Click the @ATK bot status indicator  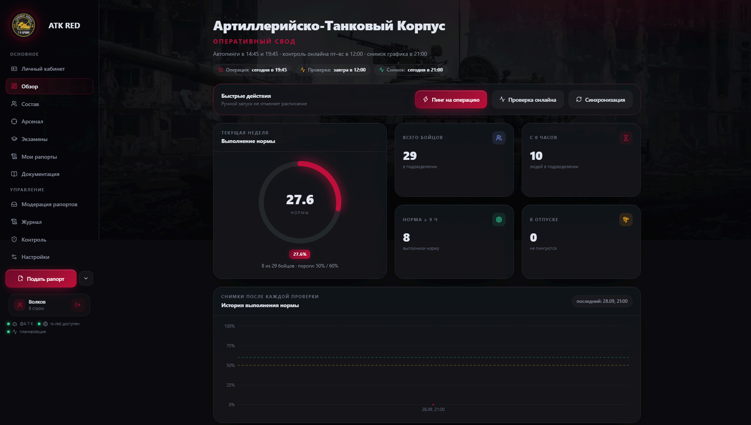20,324
